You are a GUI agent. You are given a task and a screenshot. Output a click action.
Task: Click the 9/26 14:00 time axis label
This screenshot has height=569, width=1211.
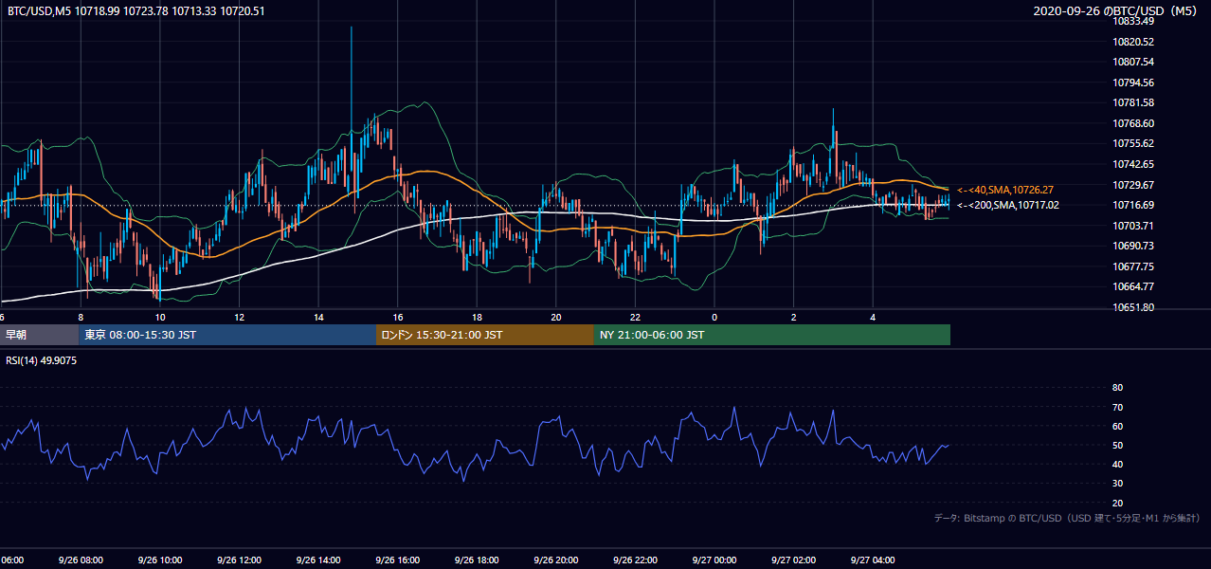(318, 560)
